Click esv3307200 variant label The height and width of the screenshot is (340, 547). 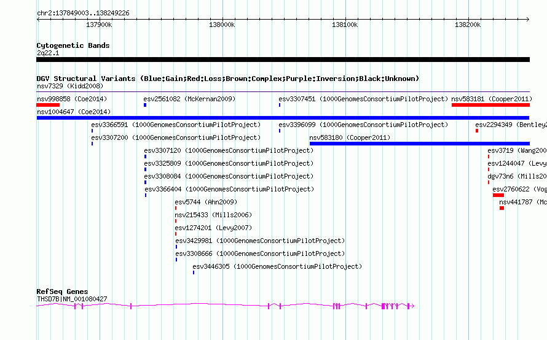pyautogui.click(x=176, y=137)
